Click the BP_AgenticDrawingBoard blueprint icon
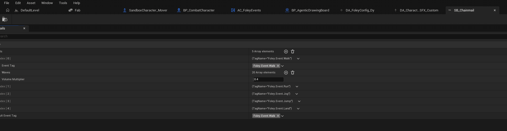This screenshot has width=507, height=131. [287, 10]
